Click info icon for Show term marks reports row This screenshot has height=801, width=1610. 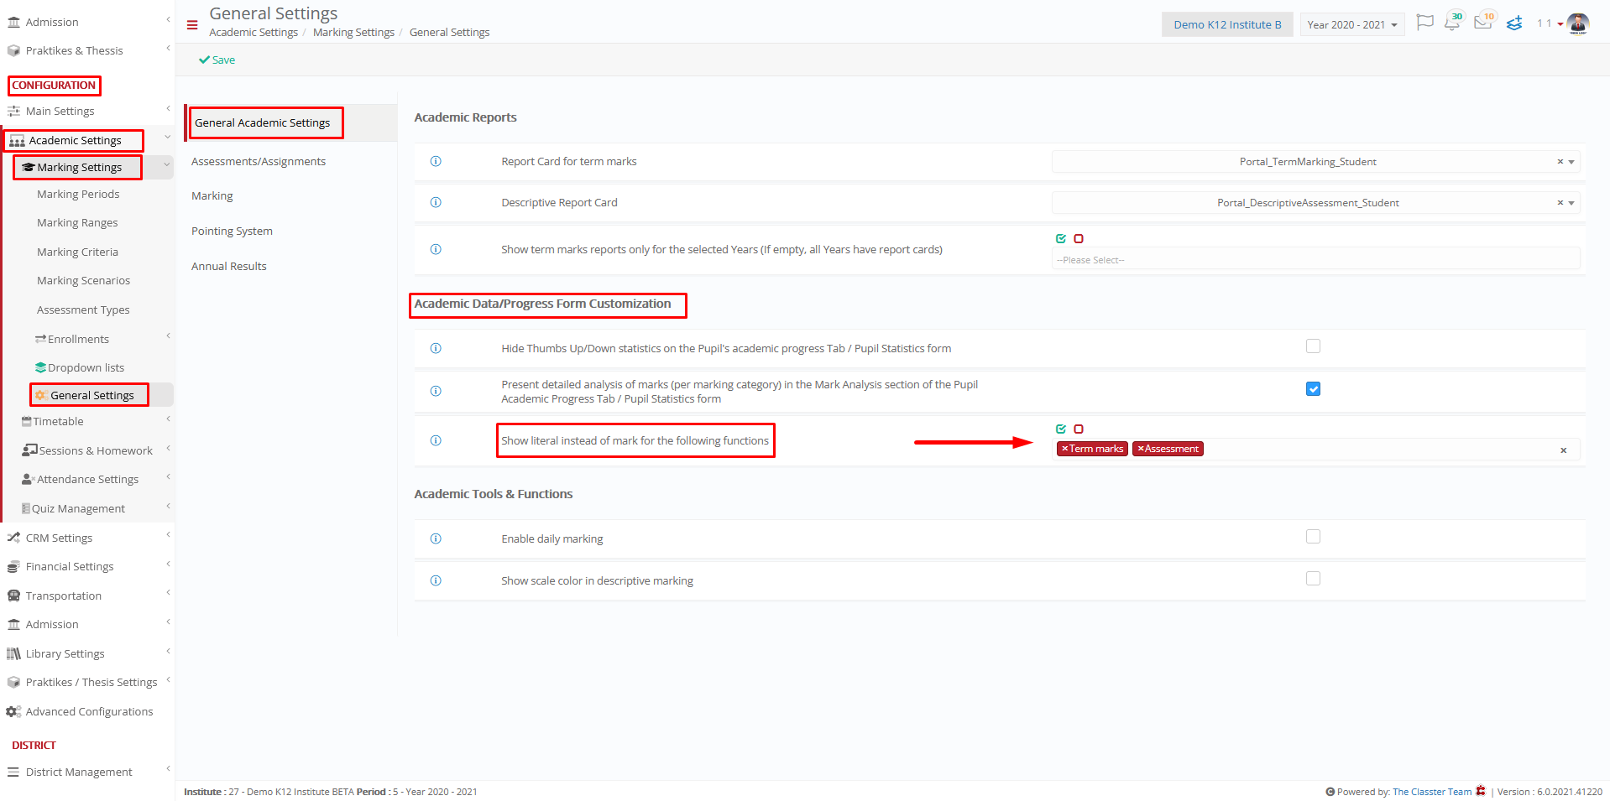point(436,249)
